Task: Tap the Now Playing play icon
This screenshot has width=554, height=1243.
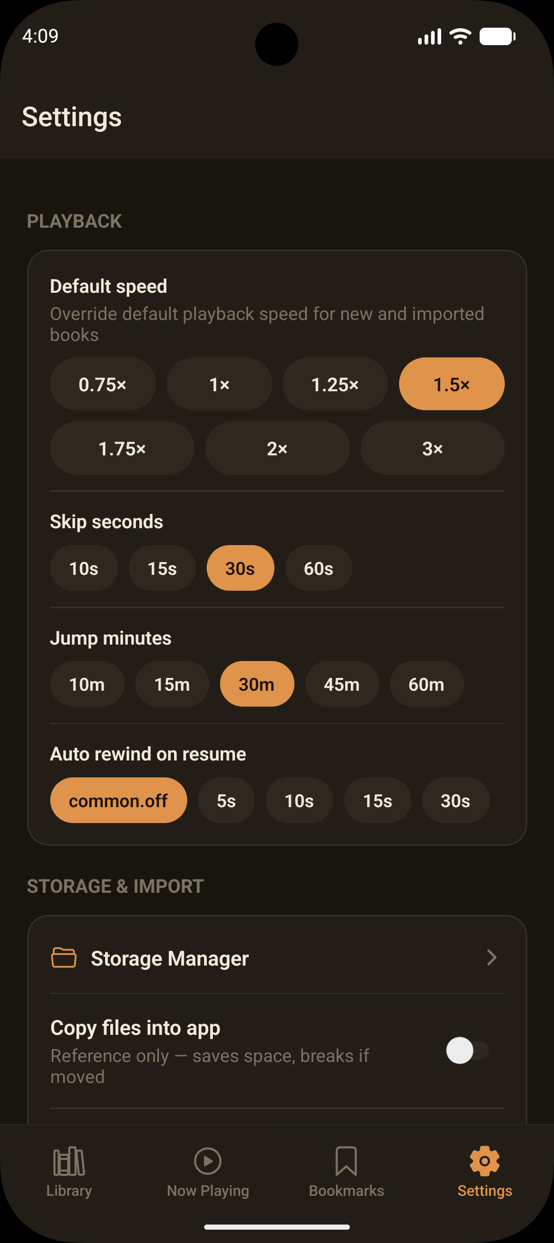Action: 208,1161
